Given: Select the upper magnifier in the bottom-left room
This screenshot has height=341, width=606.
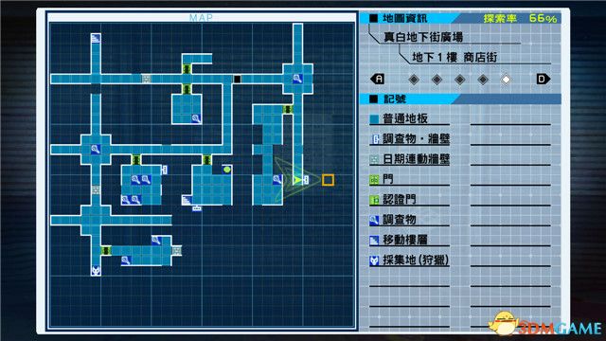Looking at the screenshot, I should click(x=156, y=240).
